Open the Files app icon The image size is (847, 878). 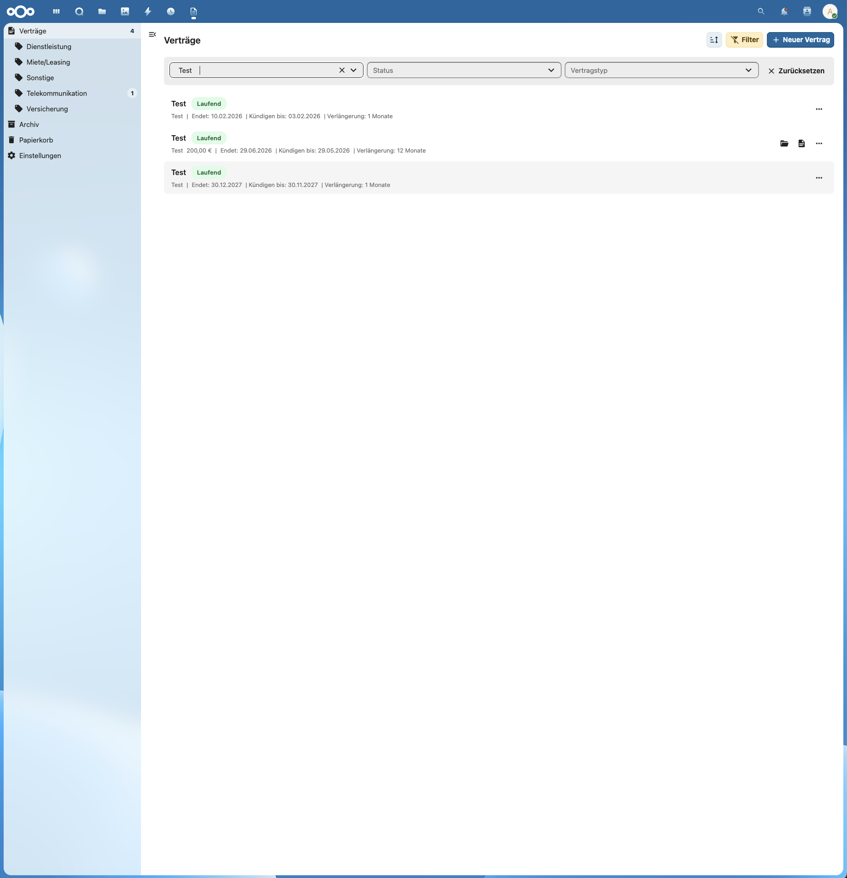[x=102, y=11]
